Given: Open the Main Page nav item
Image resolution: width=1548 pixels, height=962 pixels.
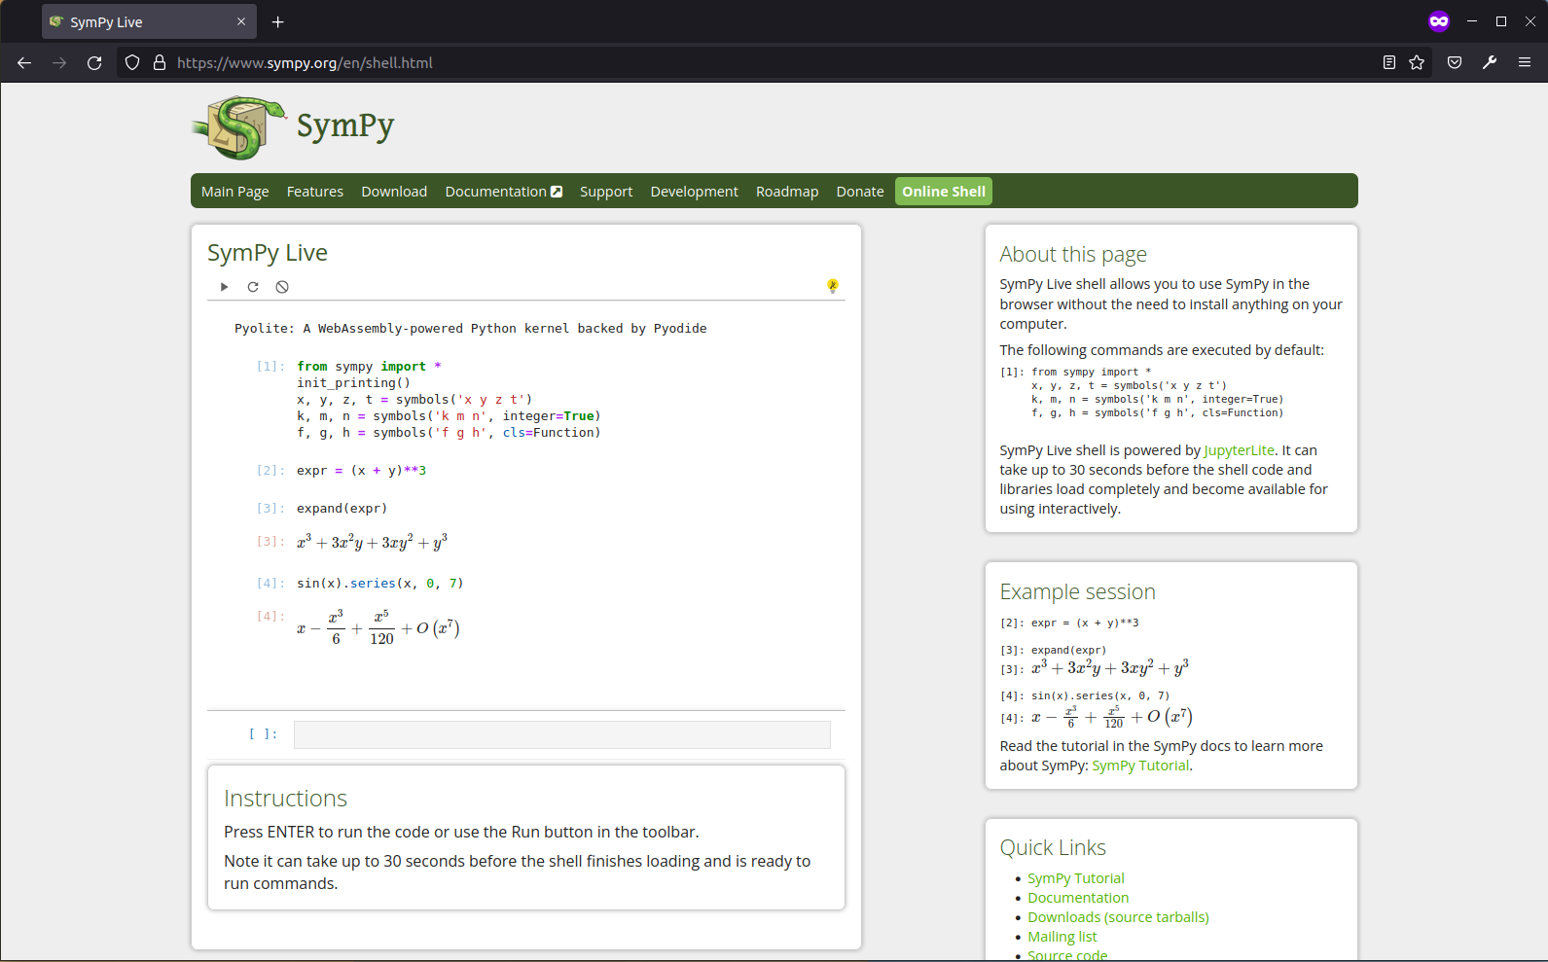Looking at the screenshot, I should pyautogui.click(x=235, y=192).
